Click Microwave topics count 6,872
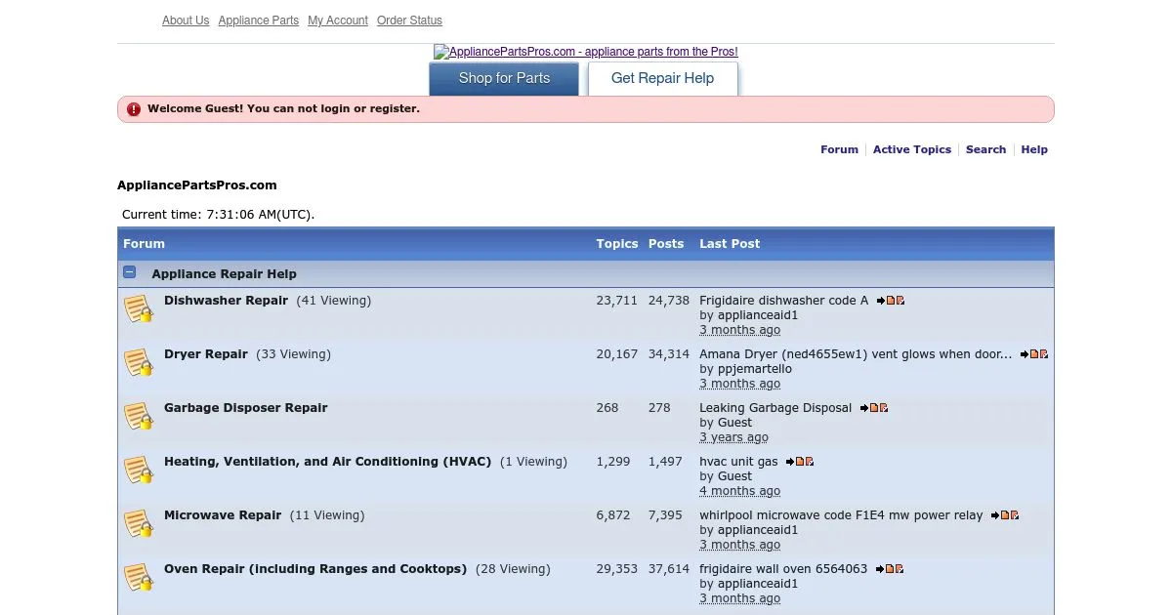The width and height of the screenshot is (1172, 615). coord(613,515)
